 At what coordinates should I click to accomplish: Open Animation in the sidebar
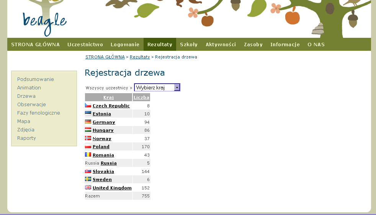(x=29, y=87)
